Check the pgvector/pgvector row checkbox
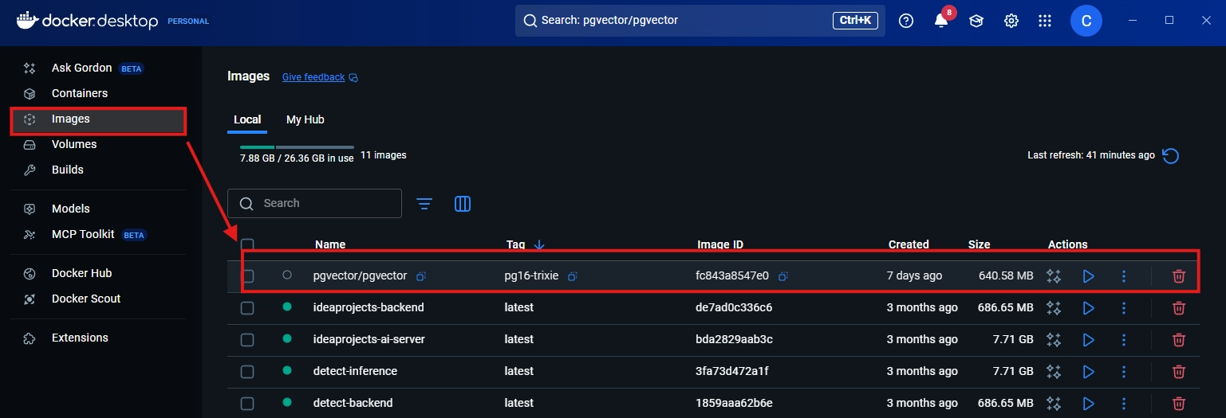 coord(248,276)
